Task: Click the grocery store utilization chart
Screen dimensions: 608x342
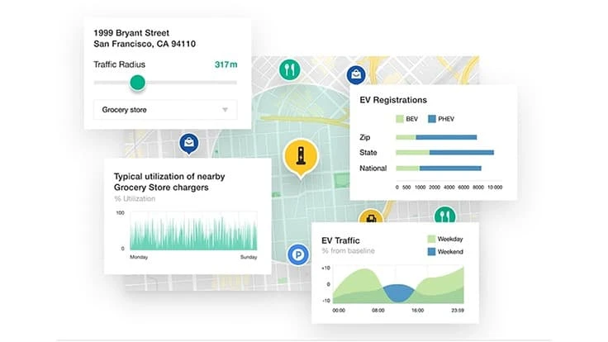Action: (x=193, y=230)
